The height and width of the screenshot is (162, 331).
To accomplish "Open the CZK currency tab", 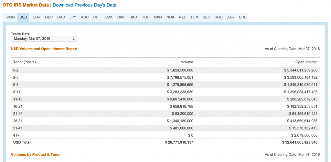I will (109, 17).
